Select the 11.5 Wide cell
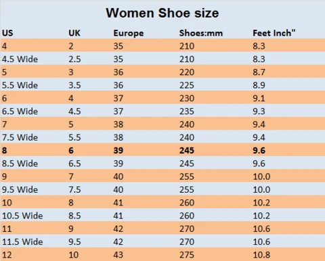This screenshot has height=261, width=325. [22, 242]
